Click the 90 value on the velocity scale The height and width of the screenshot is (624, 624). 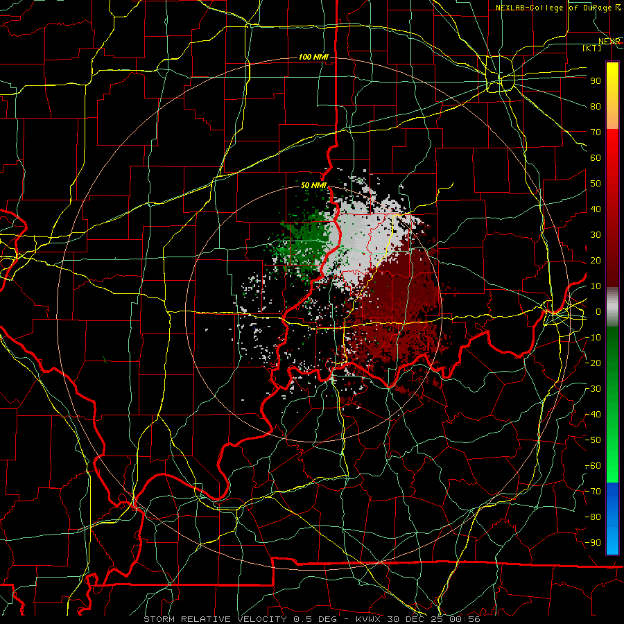tap(596, 81)
